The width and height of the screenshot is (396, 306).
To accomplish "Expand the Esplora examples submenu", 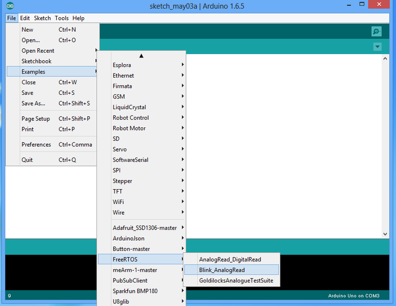I will pyautogui.click(x=142, y=65).
